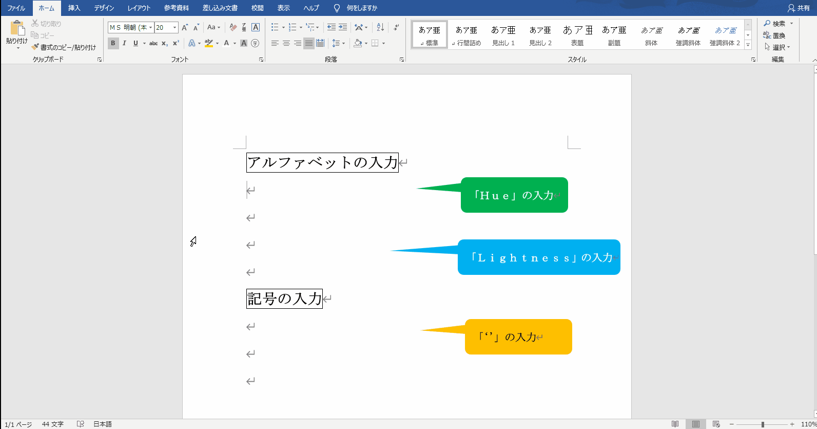This screenshot has width=817, height=429.
Task: Click the grow font size icon
Action: 185,28
